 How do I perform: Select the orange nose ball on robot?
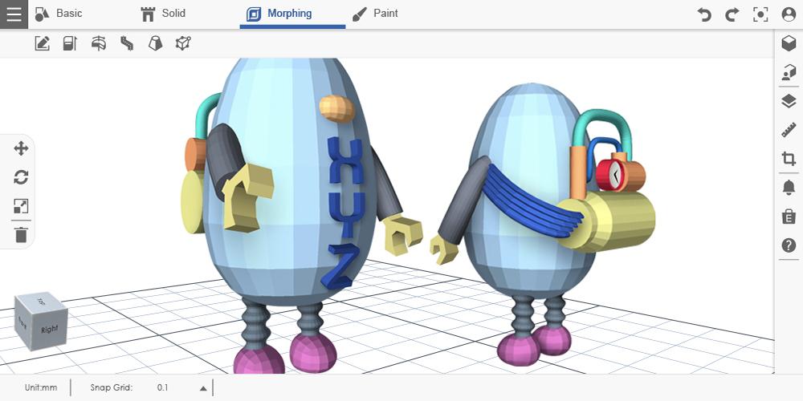[x=337, y=109]
